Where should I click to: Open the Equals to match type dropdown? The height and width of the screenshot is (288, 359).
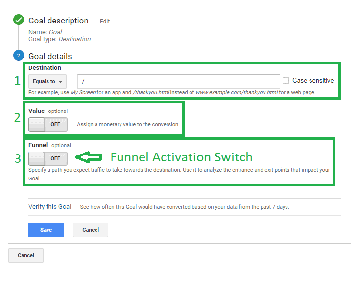(x=48, y=81)
